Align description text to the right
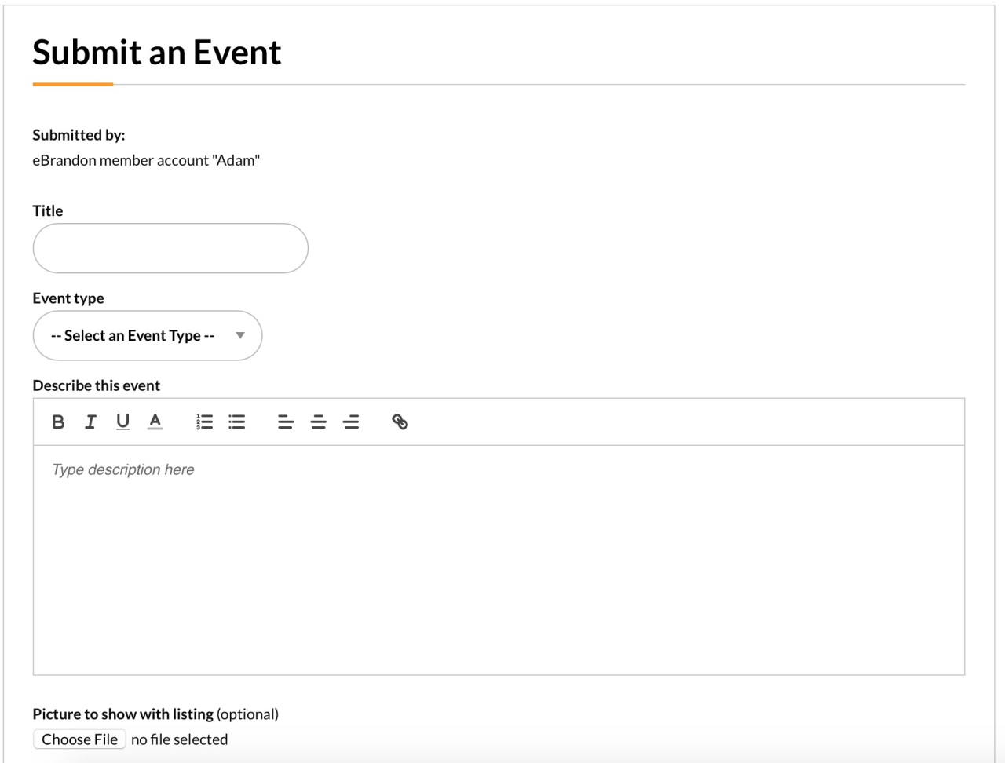The width and height of the screenshot is (1005, 763). (x=351, y=422)
